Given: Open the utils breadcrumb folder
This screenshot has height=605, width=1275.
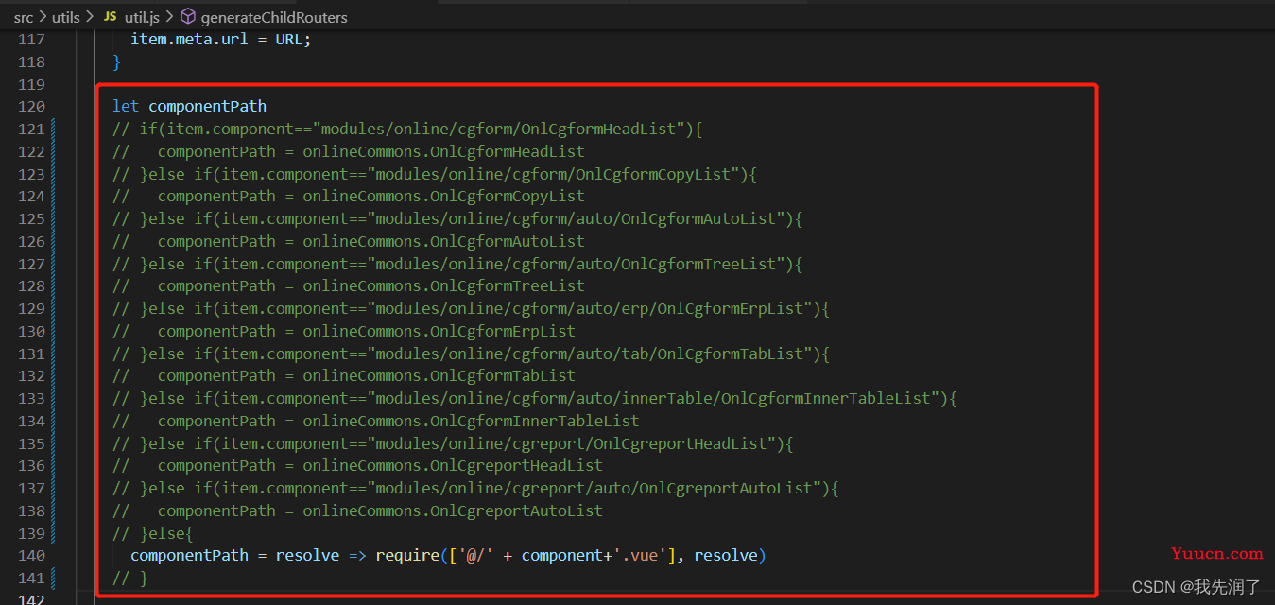Looking at the screenshot, I should 66,17.
